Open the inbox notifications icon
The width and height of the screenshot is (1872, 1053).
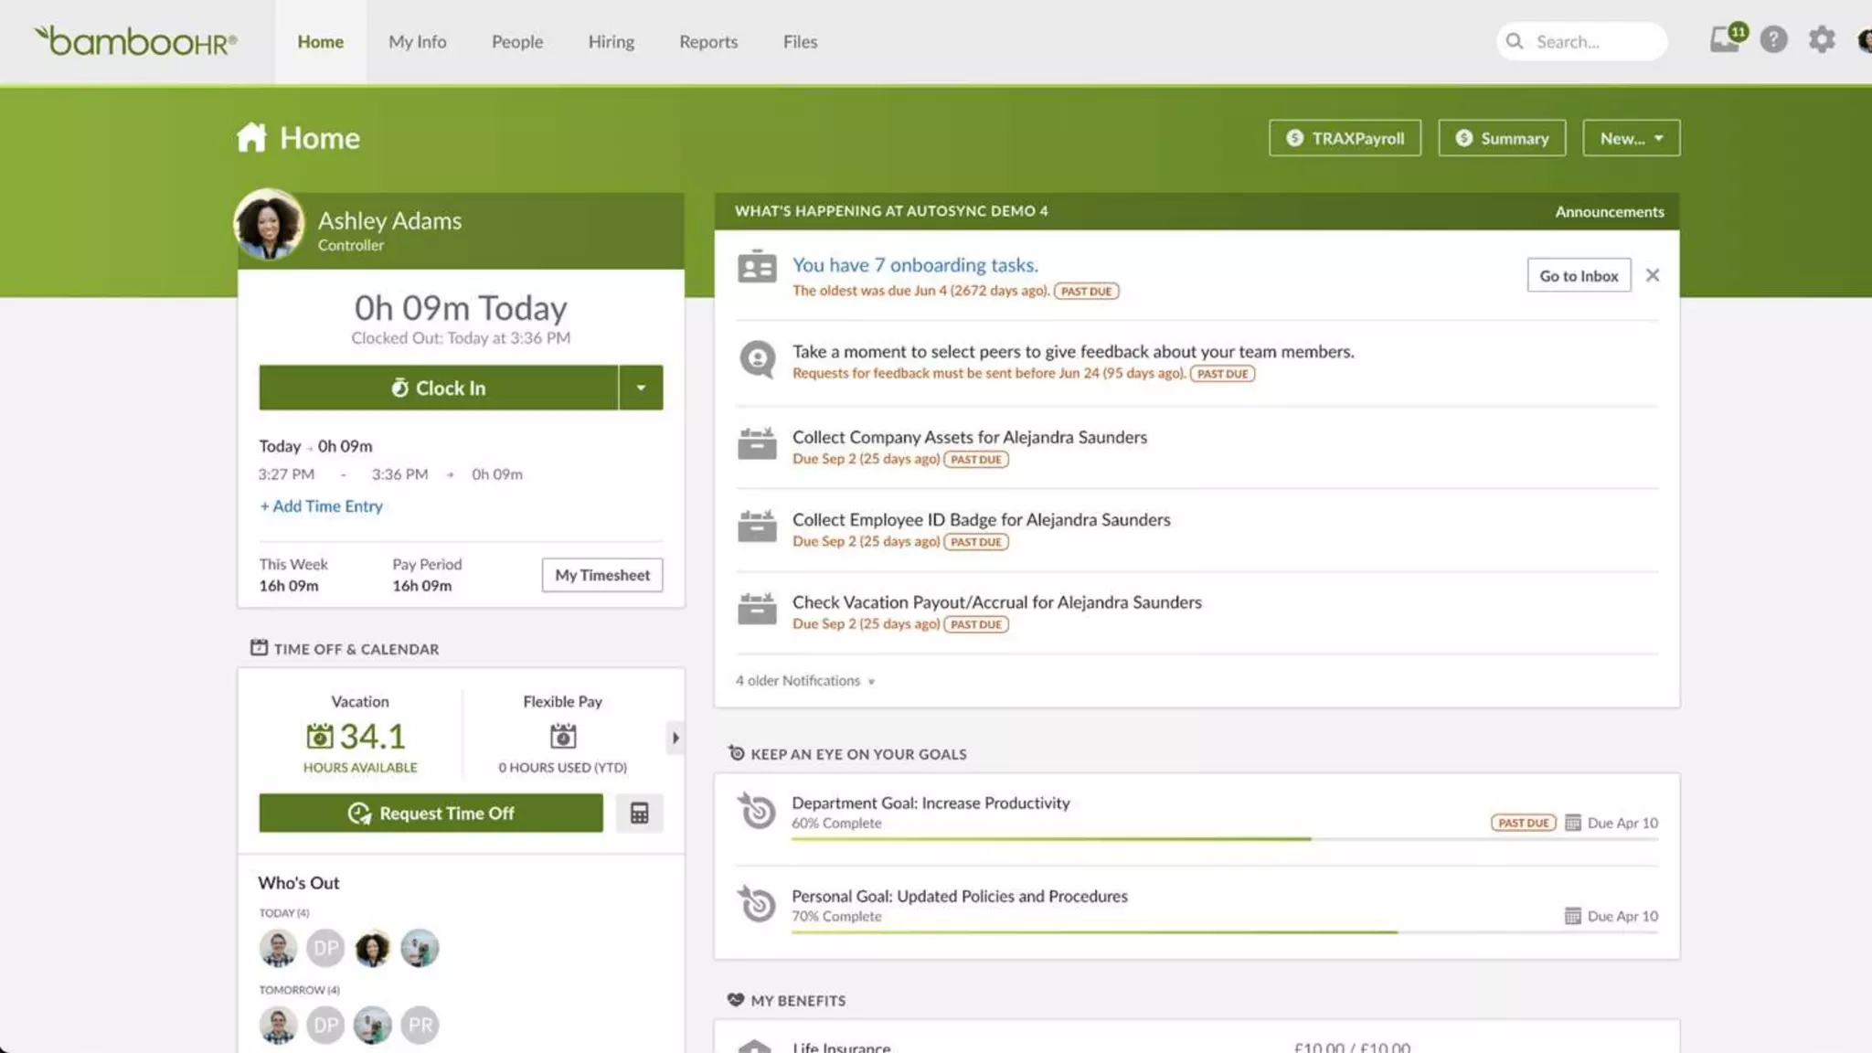pos(1724,40)
